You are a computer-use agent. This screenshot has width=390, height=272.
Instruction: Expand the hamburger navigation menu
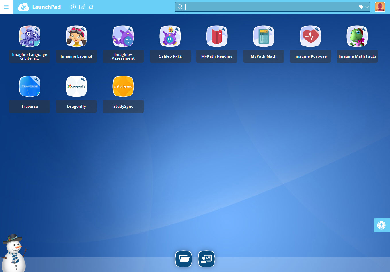point(6,7)
